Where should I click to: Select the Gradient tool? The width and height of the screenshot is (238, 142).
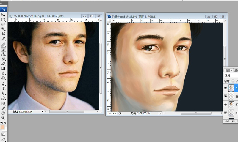(x=3, y=68)
